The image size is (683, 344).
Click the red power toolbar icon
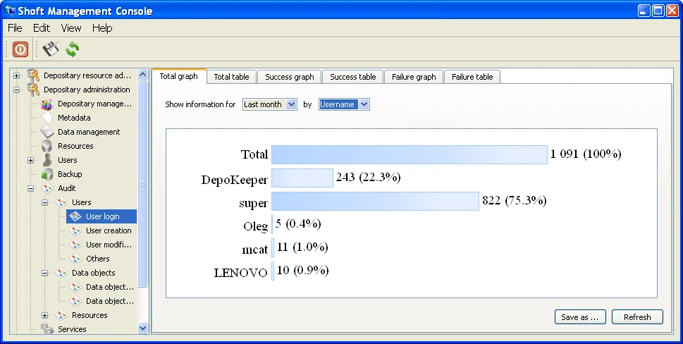[20, 49]
